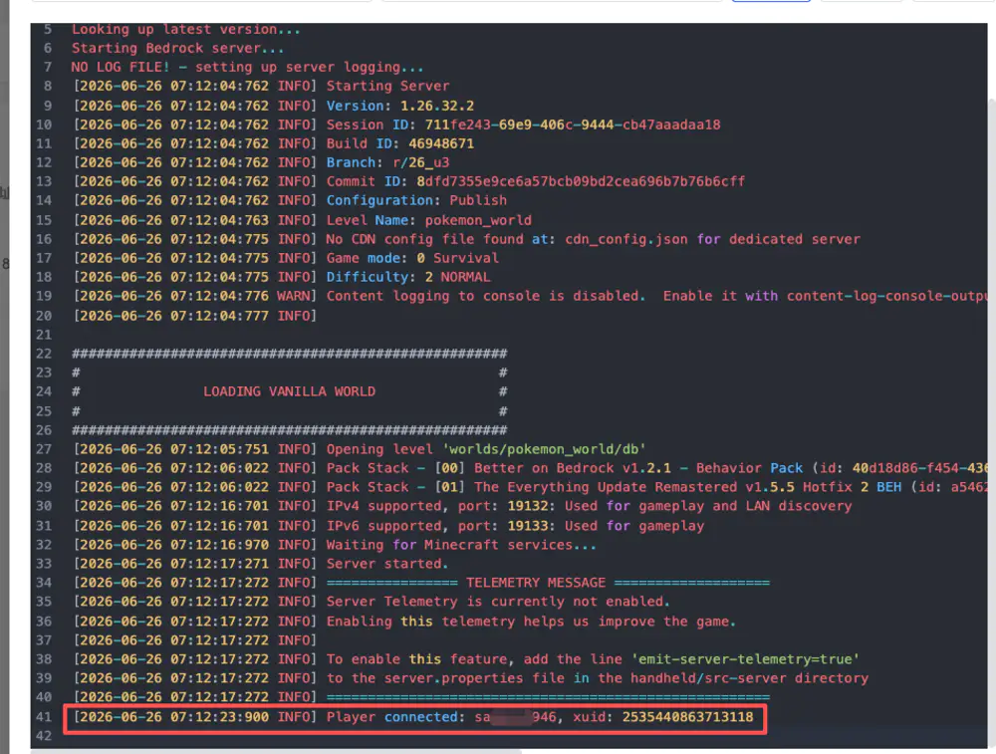This screenshot has height=754, width=996.
Task: Click line number 22 in the gutter
Action: [x=44, y=354]
